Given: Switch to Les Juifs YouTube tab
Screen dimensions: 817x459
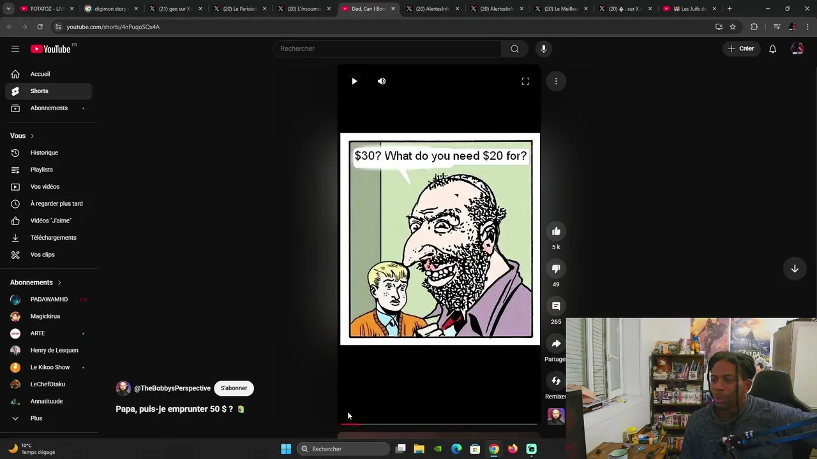Looking at the screenshot, I should pyautogui.click(x=689, y=9).
